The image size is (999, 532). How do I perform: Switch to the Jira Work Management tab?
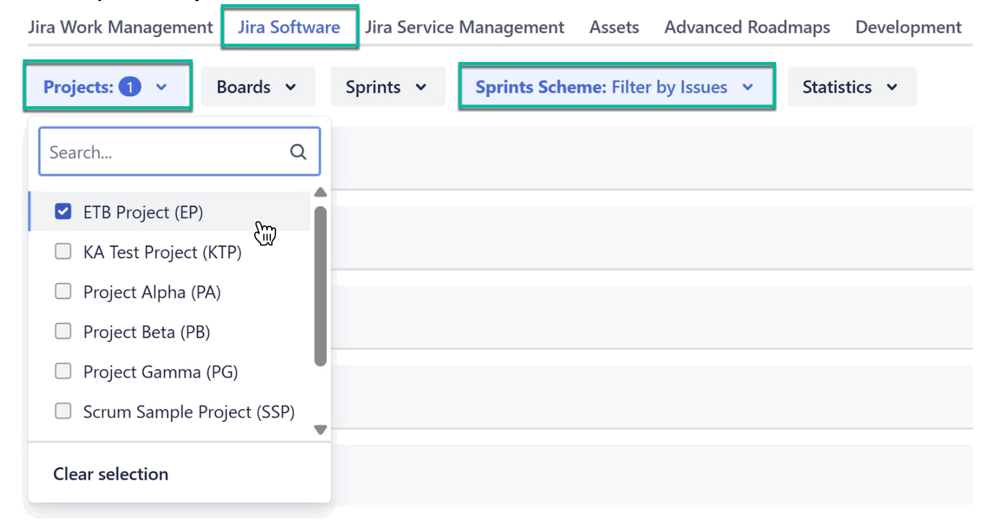[x=120, y=27]
